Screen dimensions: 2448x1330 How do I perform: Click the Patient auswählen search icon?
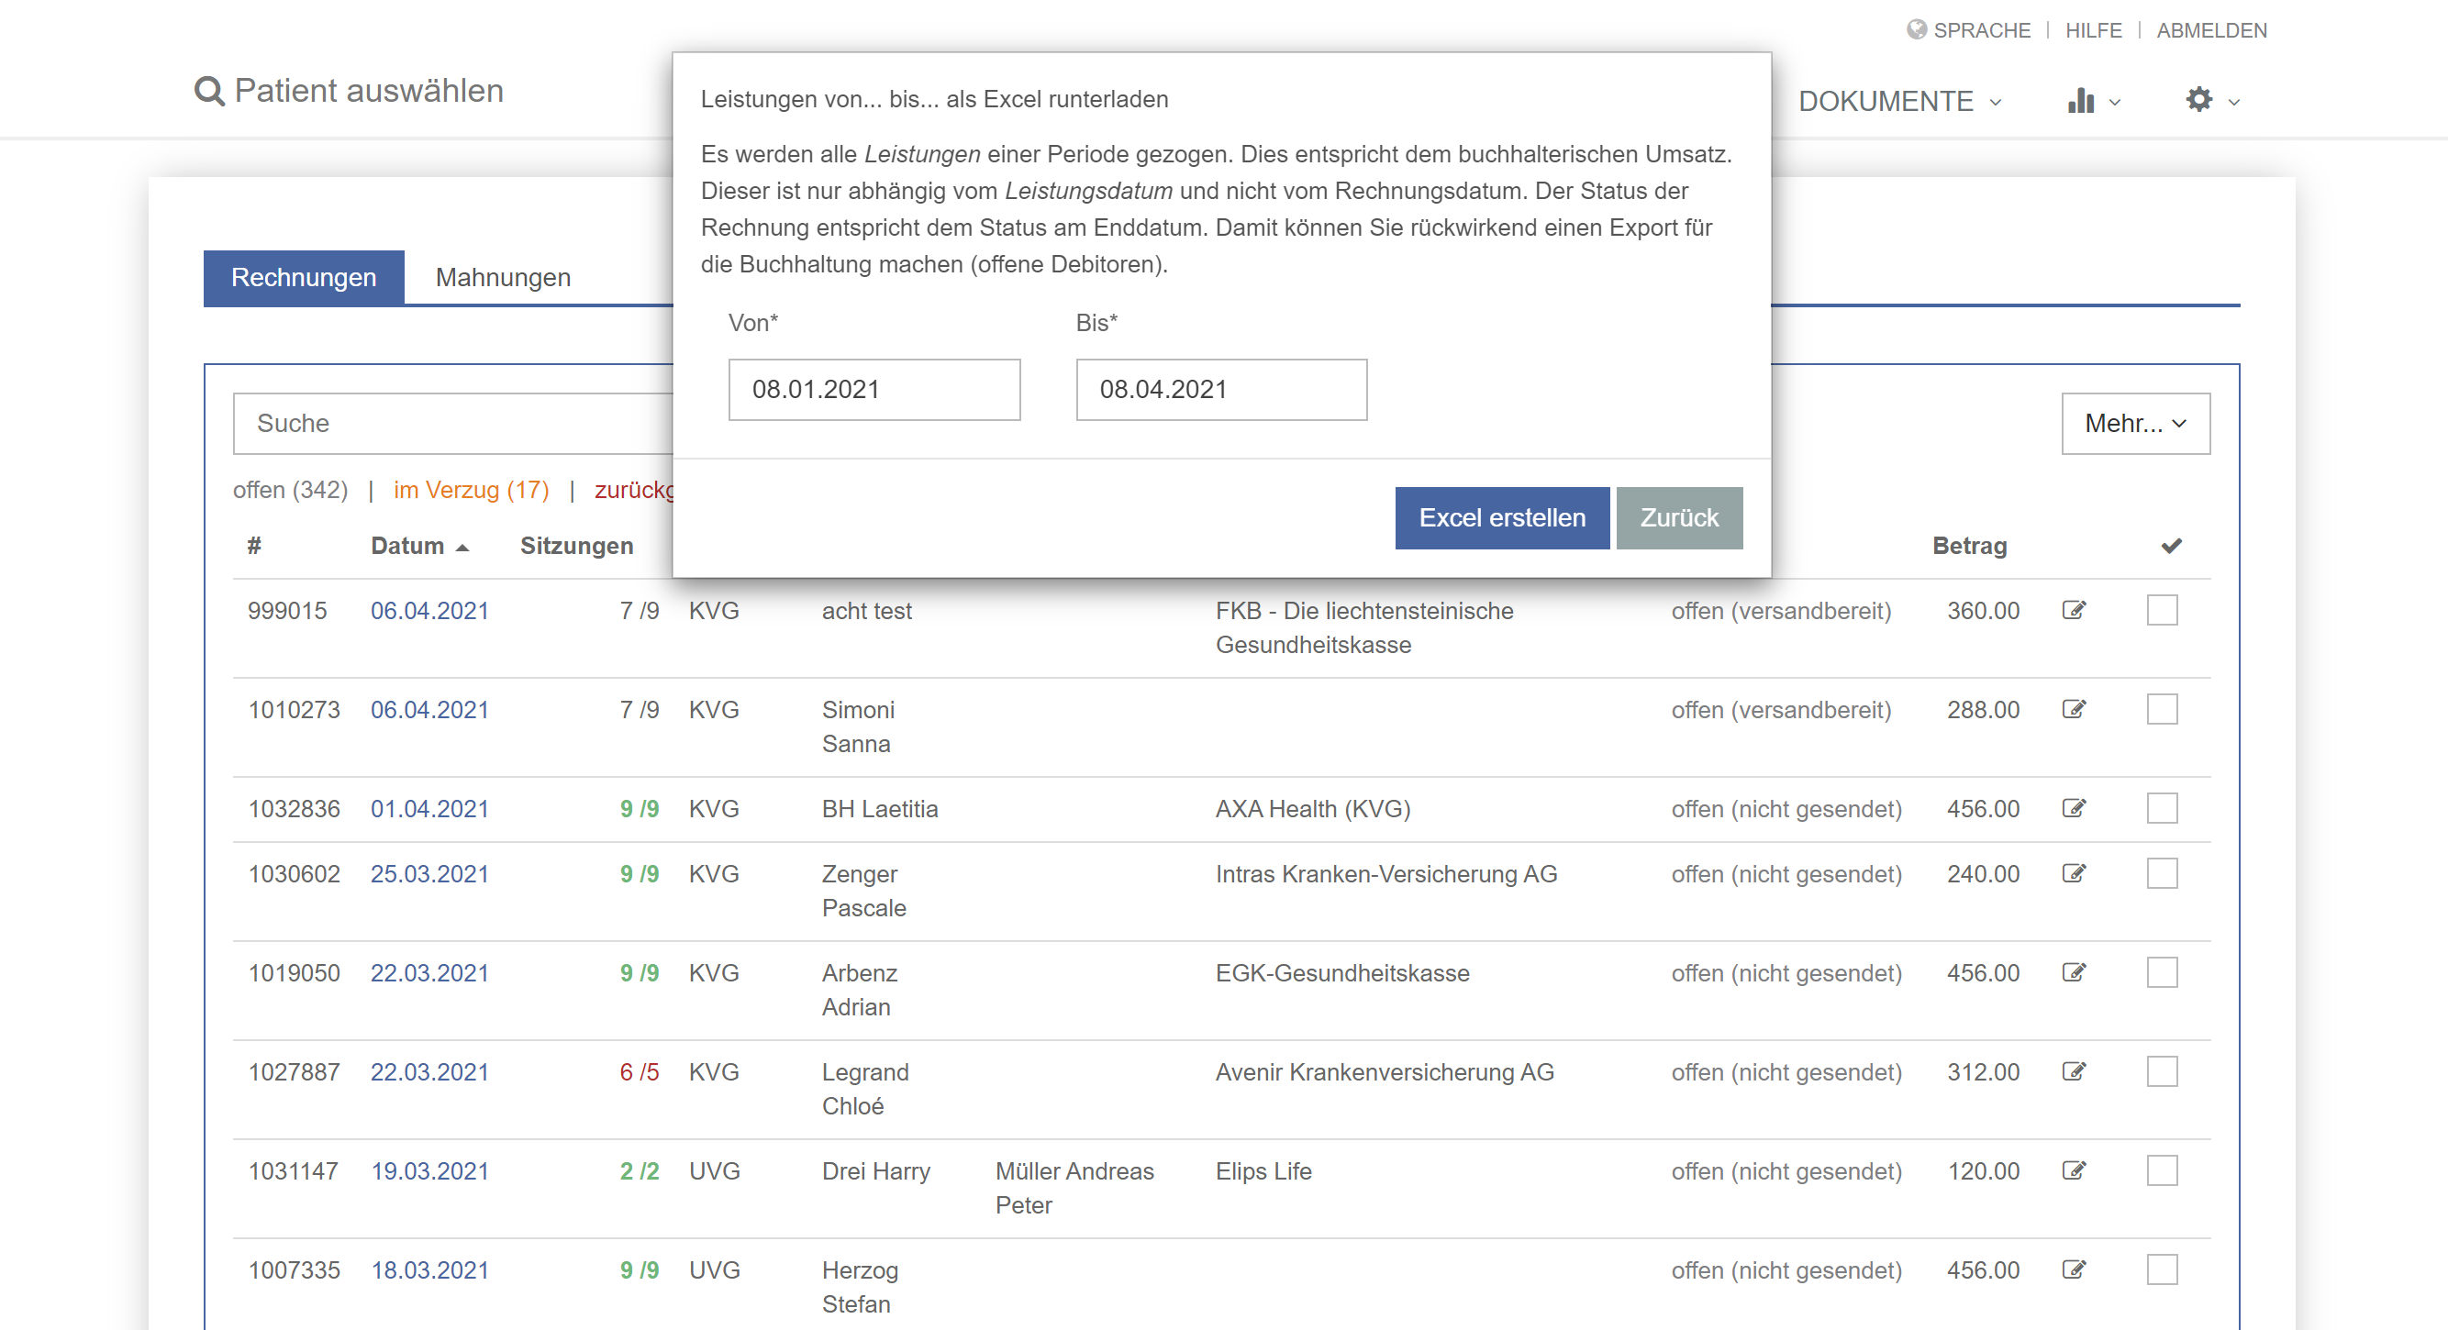(x=209, y=91)
